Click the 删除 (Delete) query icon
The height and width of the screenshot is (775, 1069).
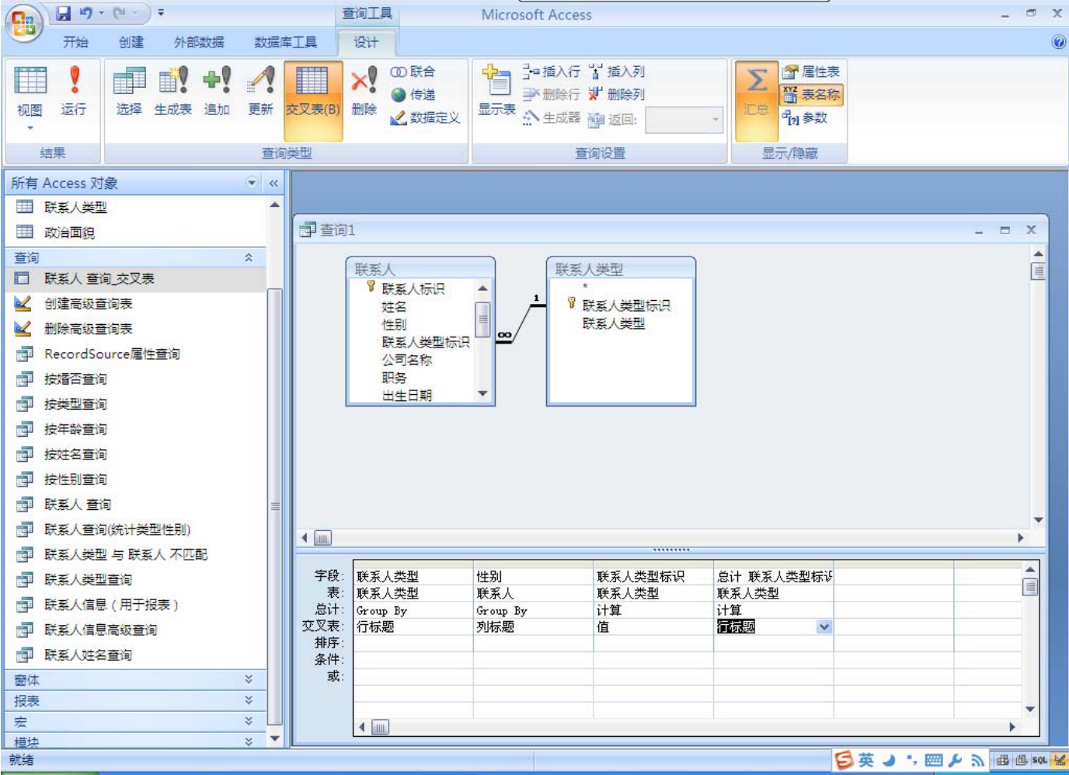pyautogui.click(x=364, y=81)
